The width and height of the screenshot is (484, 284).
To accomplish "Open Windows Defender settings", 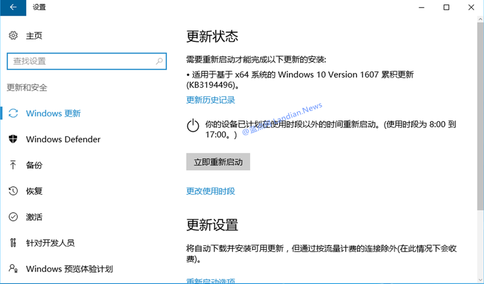I will click(63, 139).
